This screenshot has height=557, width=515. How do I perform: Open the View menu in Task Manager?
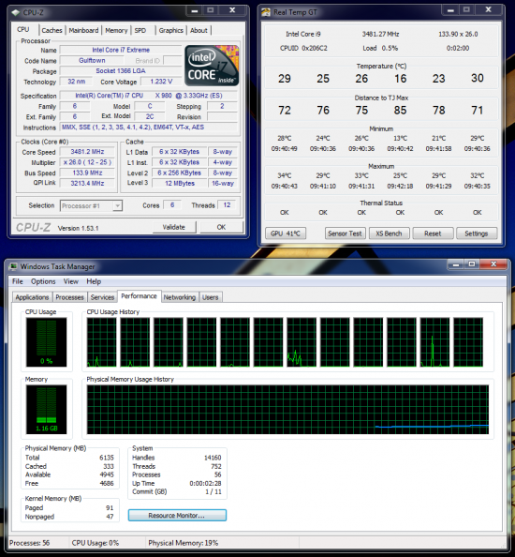(x=71, y=281)
